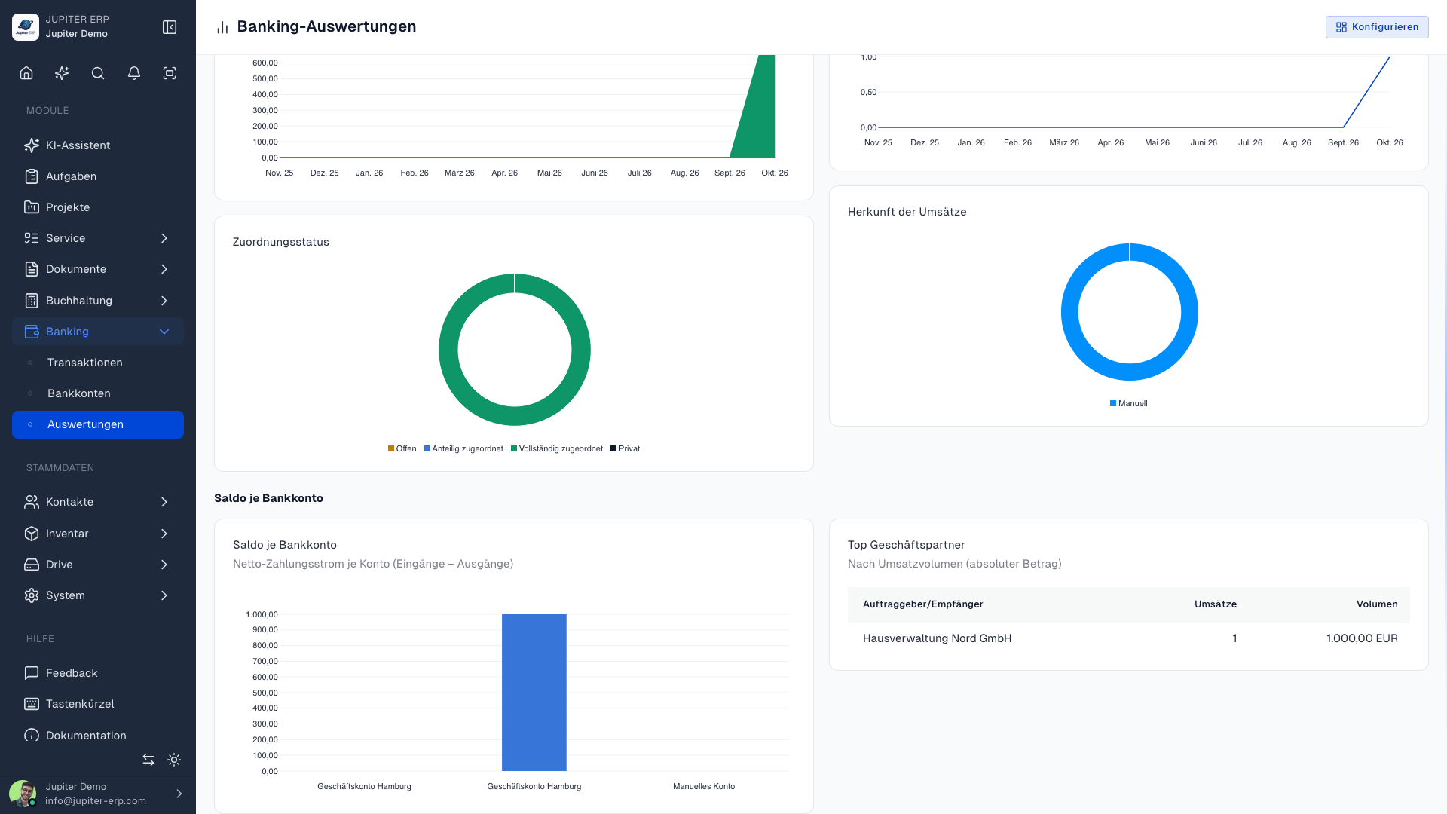The width and height of the screenshot is (1447, 814).
Task: Toggle Vollständig zugeordnet legend entry
Action: click(557, 448)
